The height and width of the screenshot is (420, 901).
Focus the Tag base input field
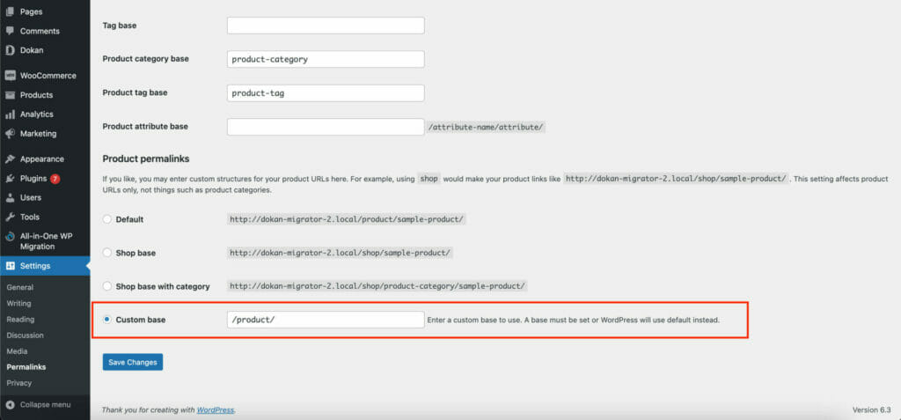[x=326, y=26]
